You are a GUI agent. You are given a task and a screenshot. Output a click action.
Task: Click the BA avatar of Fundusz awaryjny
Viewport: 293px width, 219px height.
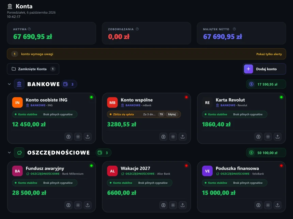(x=17, y=171)
